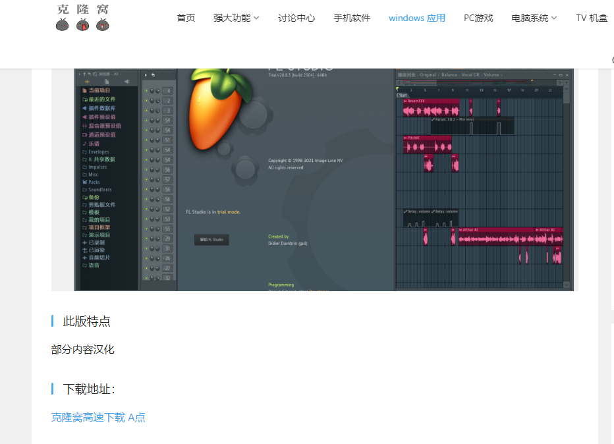Expand the 电脑系统 dropdown menu

(x=534, y=18)
